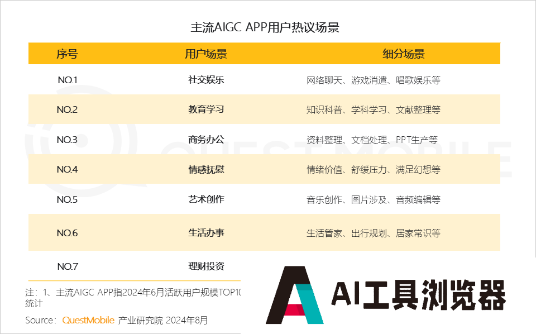Select the NO.3 cell

coord(67,140)
